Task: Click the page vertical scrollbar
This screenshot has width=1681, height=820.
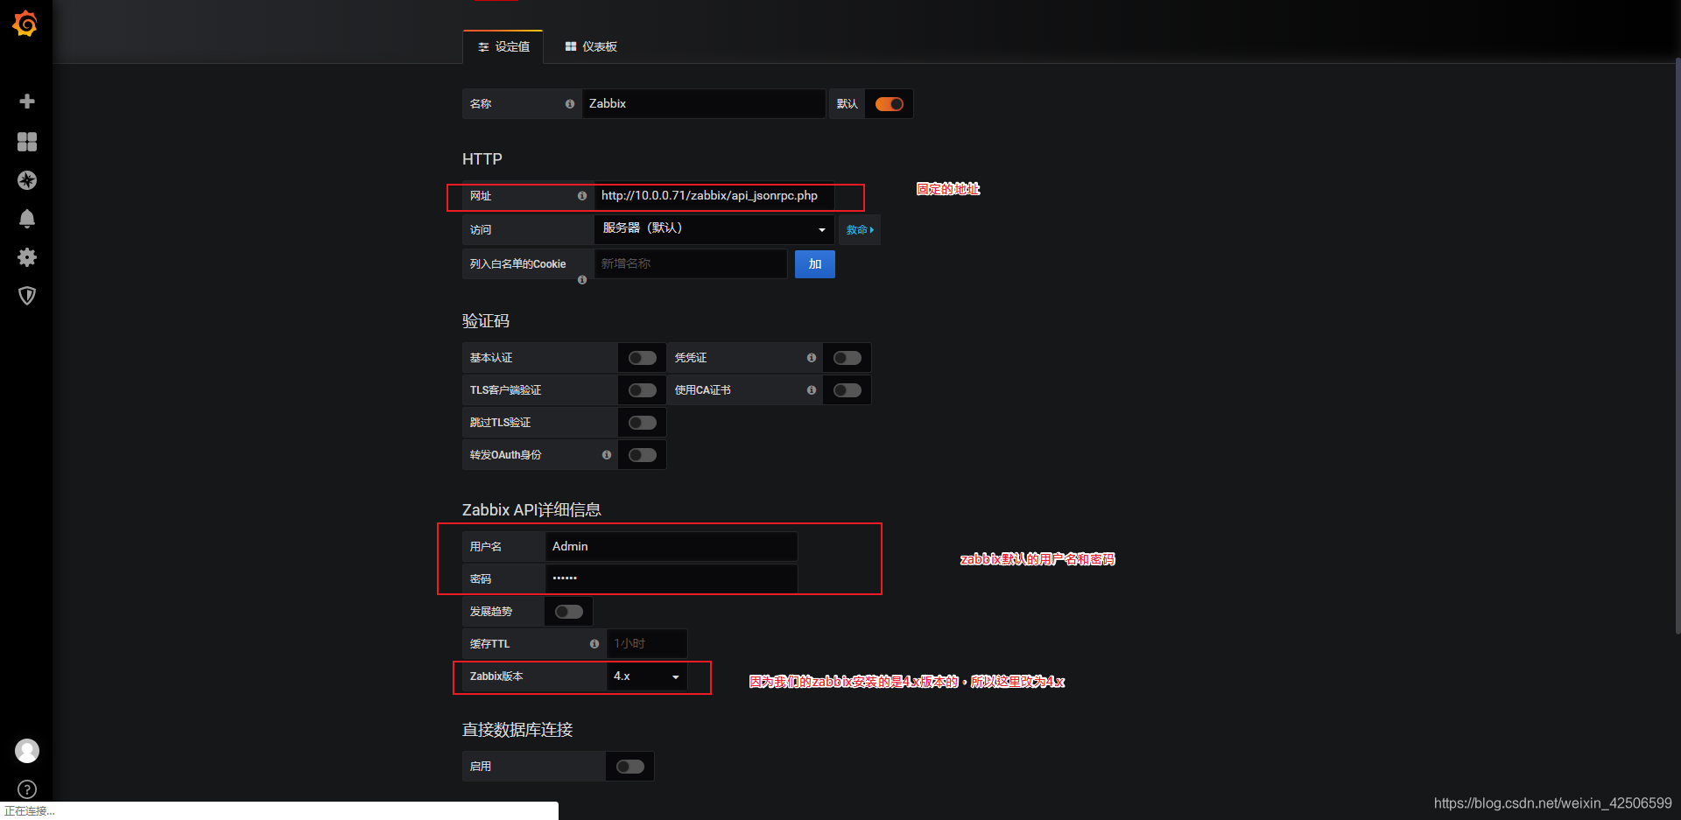Action: 1677,346
